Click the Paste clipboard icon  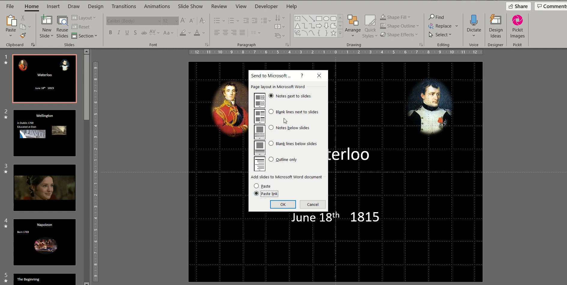pyautogui.click(x=11, y=21)
